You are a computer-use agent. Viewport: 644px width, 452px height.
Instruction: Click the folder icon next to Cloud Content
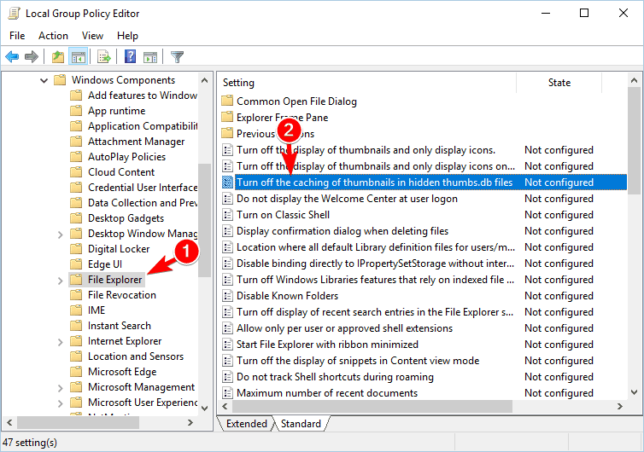tap(76, 172)
